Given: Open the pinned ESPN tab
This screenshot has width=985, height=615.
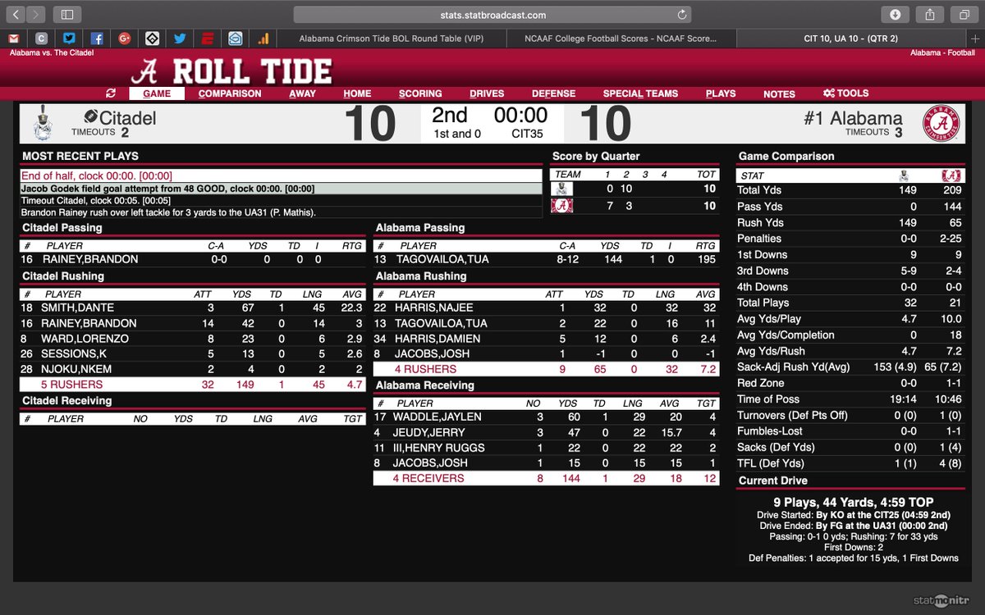Looking at the screenshot, I should tap(208, 38).
